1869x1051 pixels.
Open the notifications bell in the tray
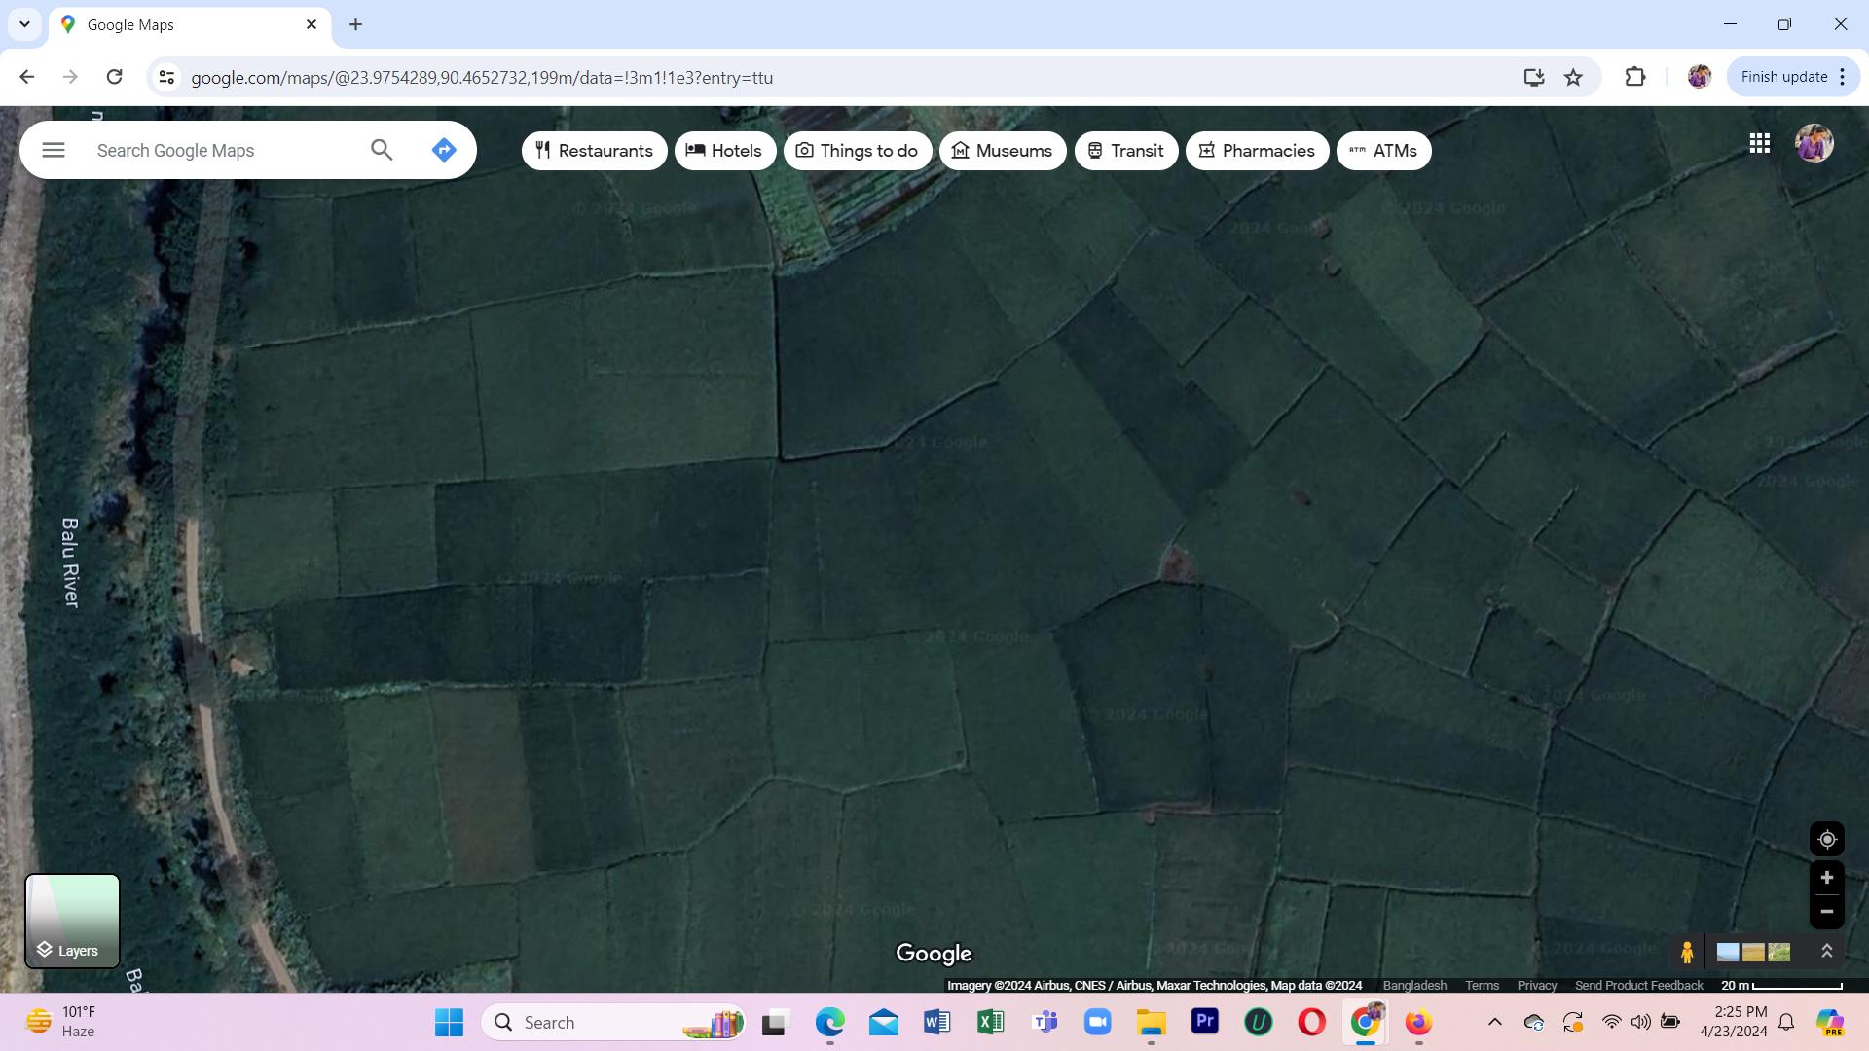pos(1786,1022)
